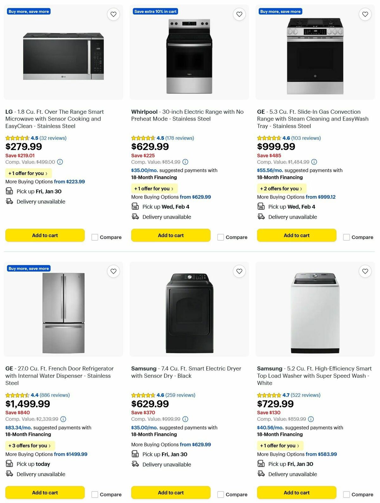The image size is (380, 503).
Task: Click the pickup icon under the Samsung dryer
Action: click(135, 454)
